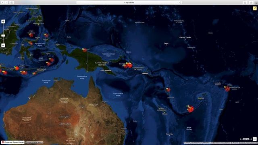Select the quake marker on New Guinea's north coast
The image size is (258, 145).
(85, 50)
